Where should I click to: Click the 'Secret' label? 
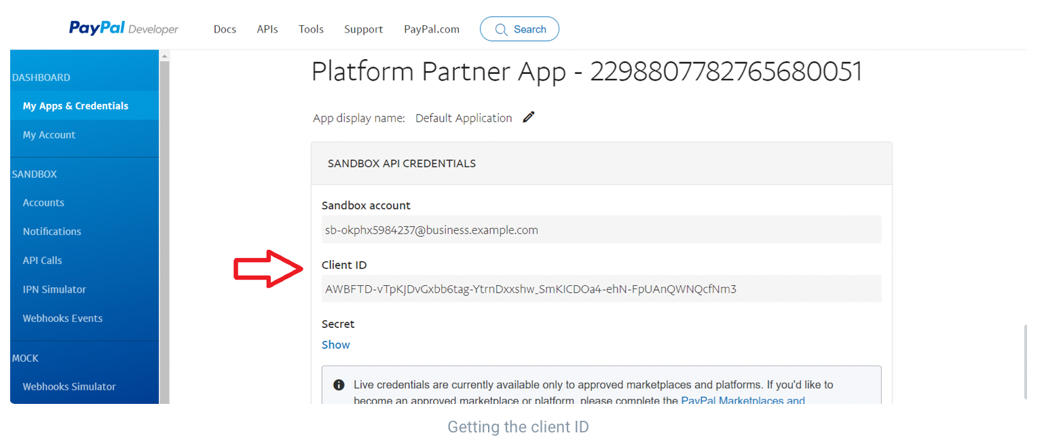338,324
